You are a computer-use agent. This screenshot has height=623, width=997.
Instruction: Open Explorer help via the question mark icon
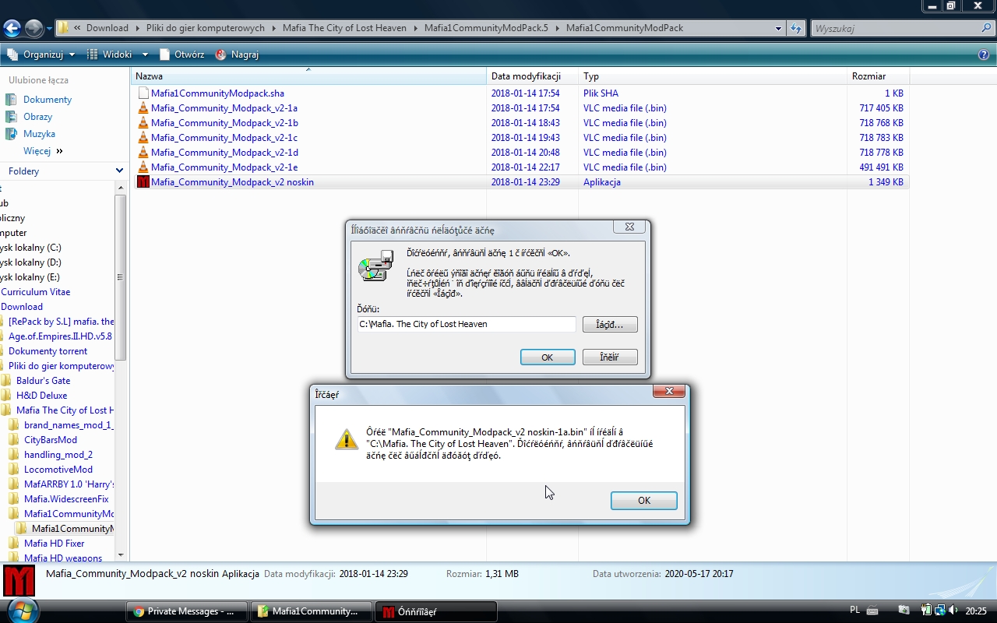click(x=984, y=55)
